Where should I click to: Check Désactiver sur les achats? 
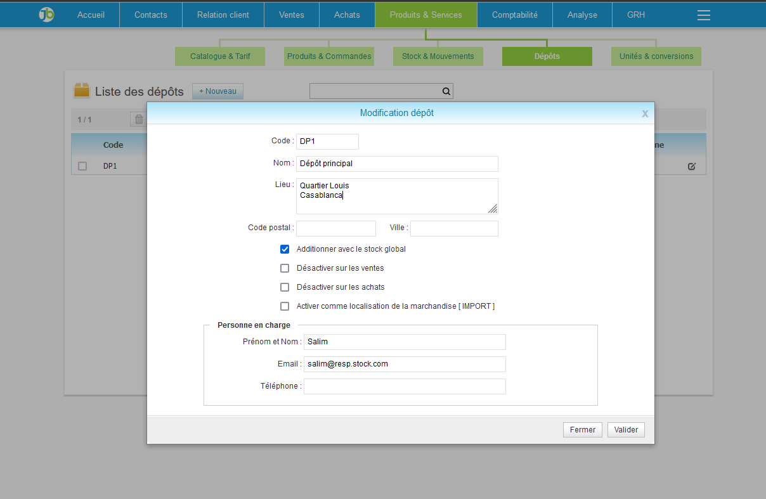(x=285, y=287)
